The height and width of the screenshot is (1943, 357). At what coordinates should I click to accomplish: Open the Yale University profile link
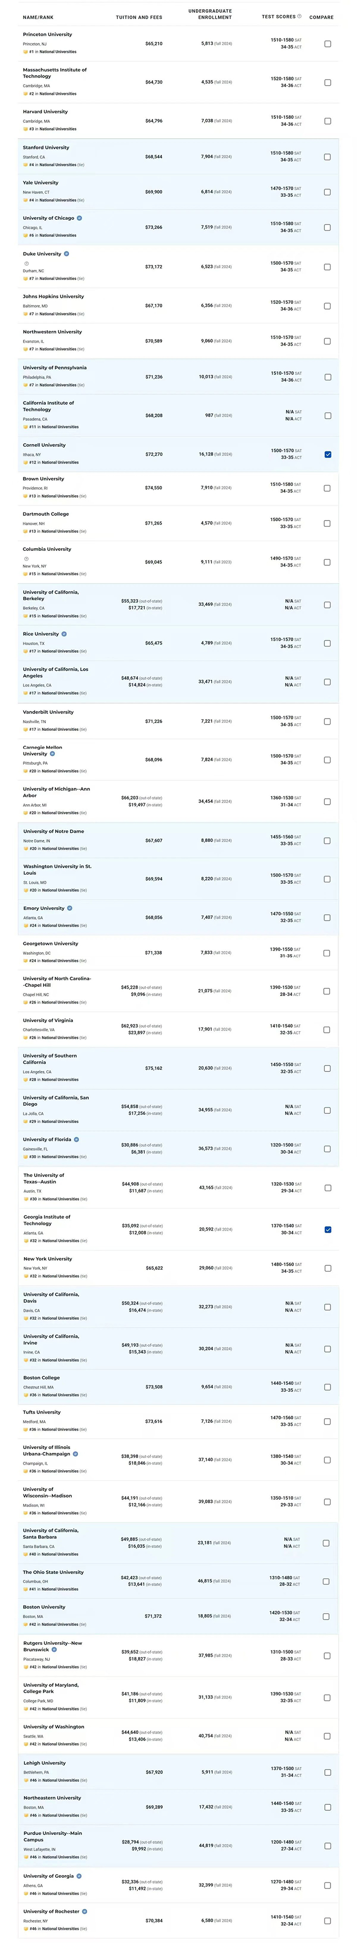[x=41, y=183]
